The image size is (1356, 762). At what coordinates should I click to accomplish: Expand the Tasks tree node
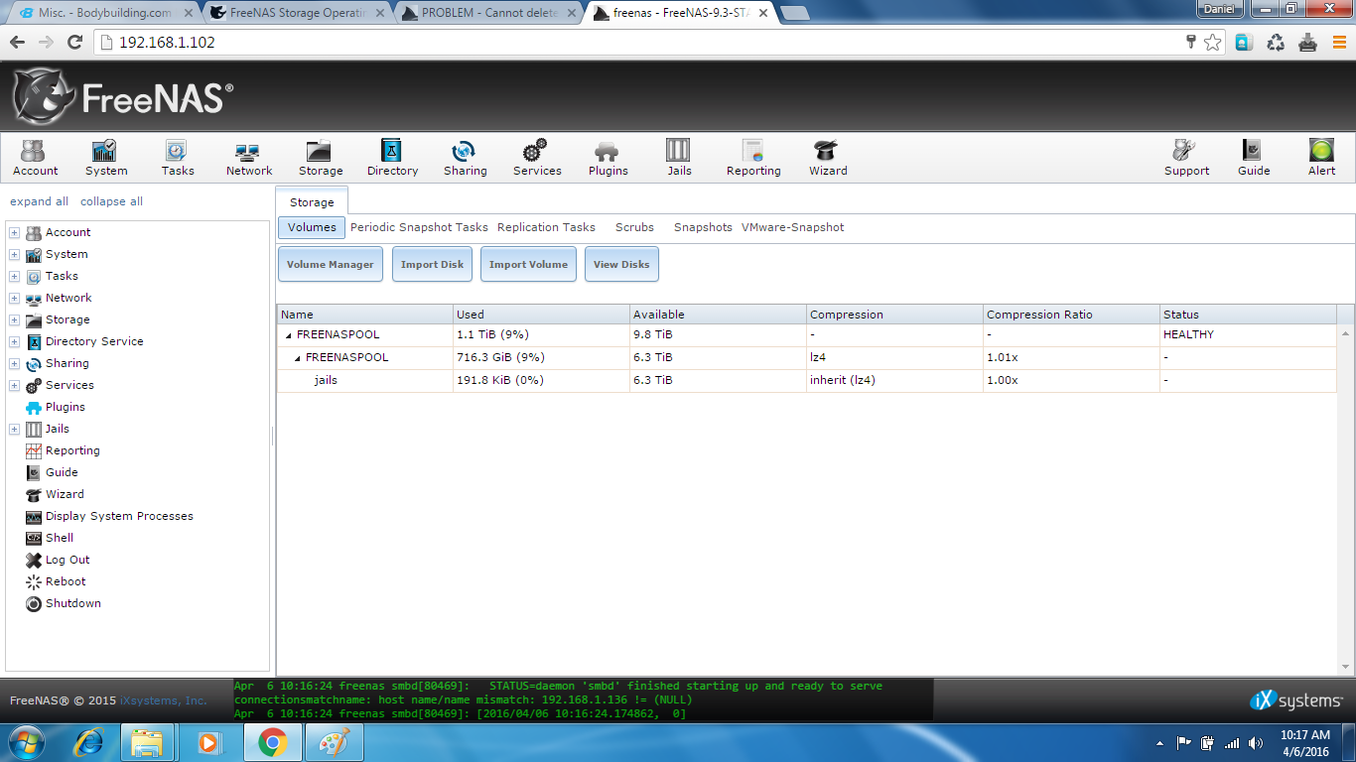tap(14, 276)
